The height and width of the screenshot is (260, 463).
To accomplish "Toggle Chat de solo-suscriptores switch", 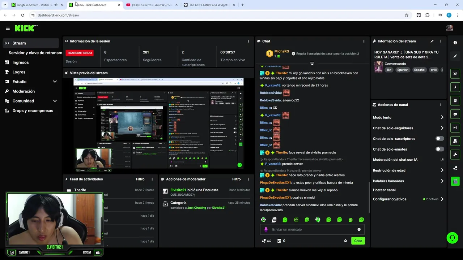I will (440, 139).
